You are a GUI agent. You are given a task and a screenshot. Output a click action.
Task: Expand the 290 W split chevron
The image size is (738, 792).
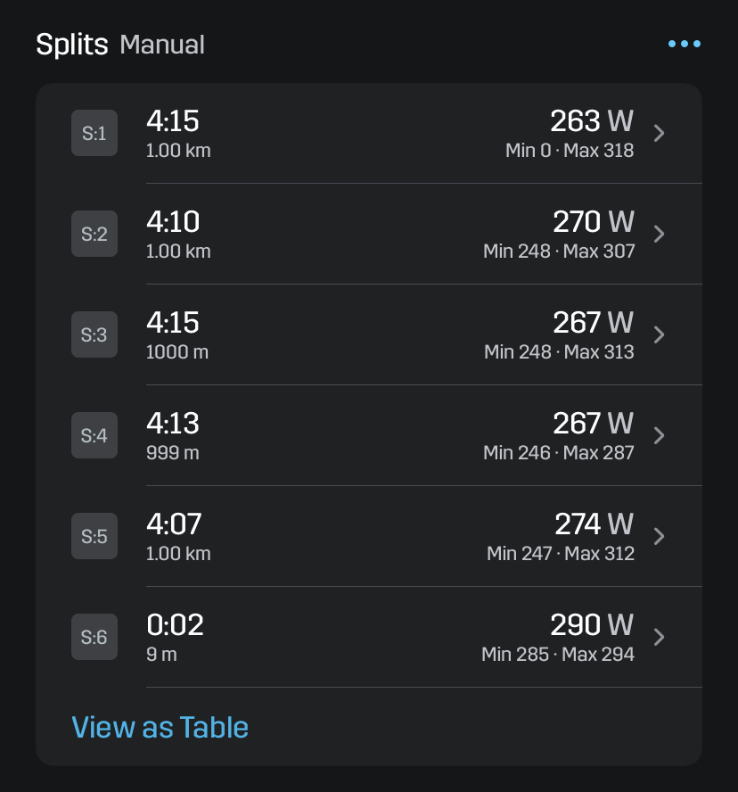point(660,637)
